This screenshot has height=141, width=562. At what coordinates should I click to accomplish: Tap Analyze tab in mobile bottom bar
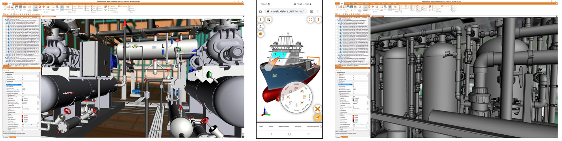[x=298, y=127]
